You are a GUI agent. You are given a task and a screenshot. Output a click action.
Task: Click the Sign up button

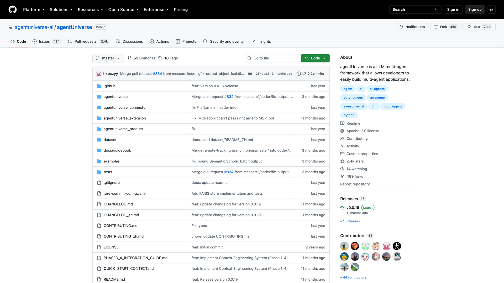[x=475, y=9]
